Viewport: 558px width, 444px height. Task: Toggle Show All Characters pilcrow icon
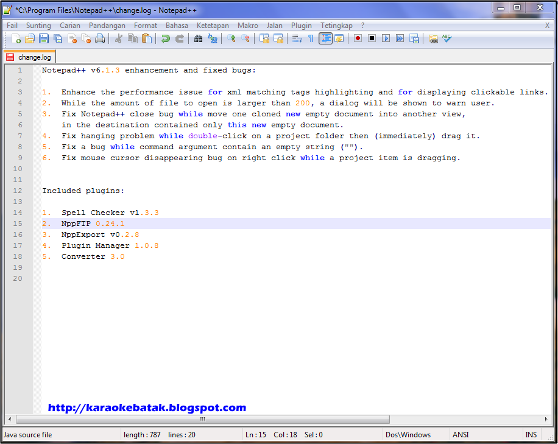click(x=311, y=38)
